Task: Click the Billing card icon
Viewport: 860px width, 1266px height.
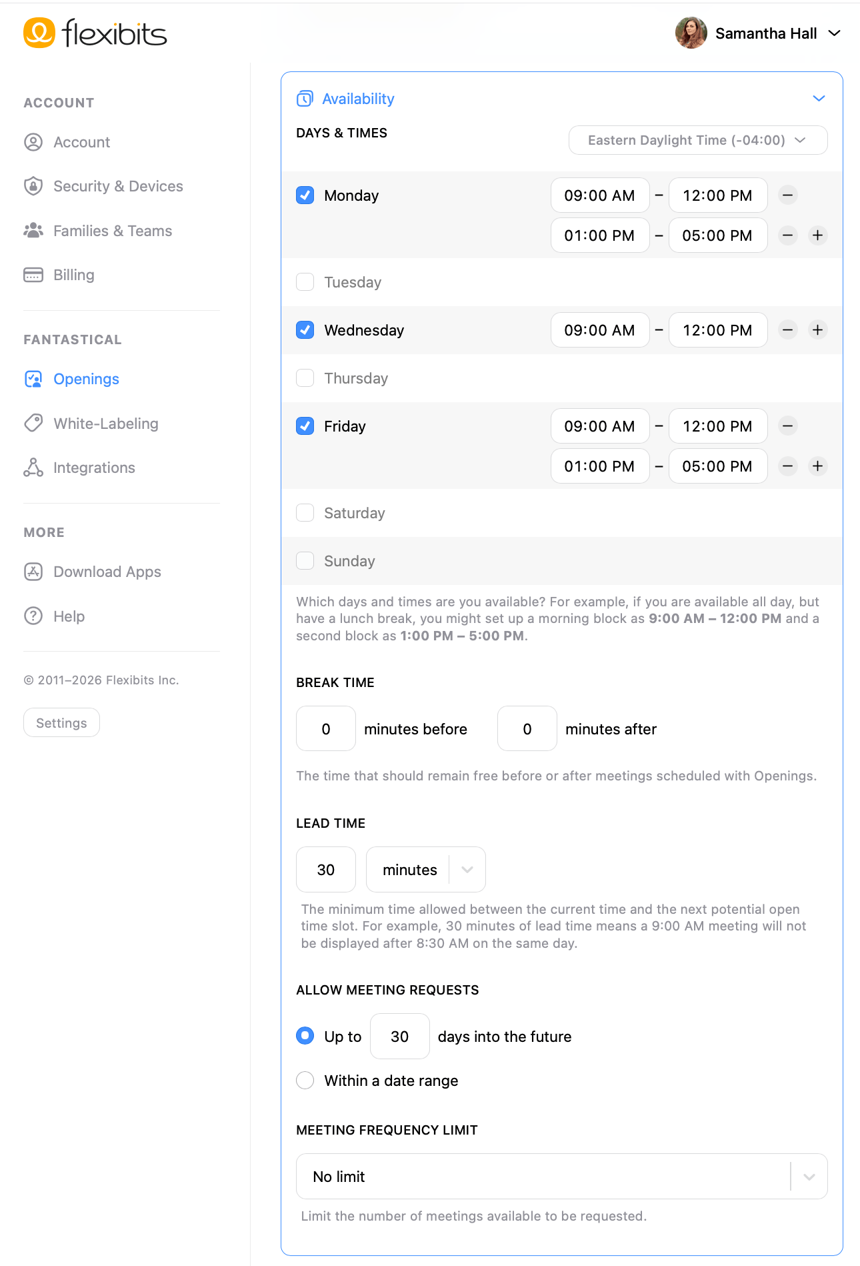Action: (33, 275)
